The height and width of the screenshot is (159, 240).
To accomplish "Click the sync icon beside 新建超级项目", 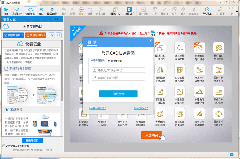I will [52, 35].
